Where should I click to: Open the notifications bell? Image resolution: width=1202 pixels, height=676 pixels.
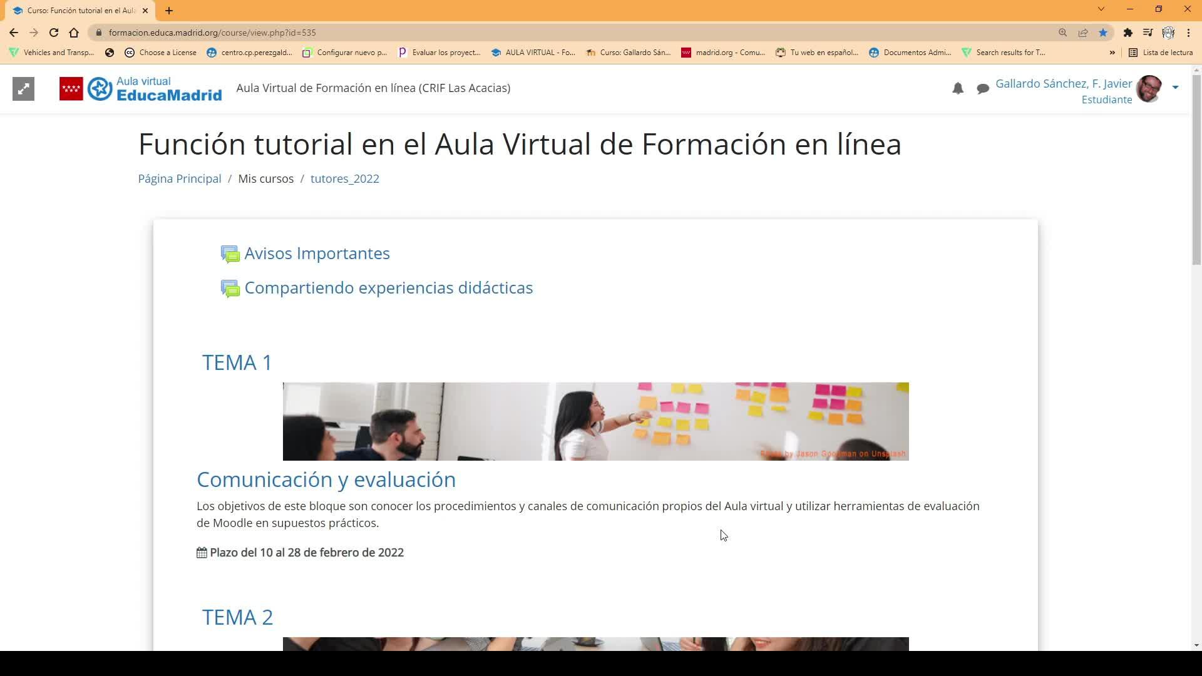pyautogui.click(x=958, y=89)
